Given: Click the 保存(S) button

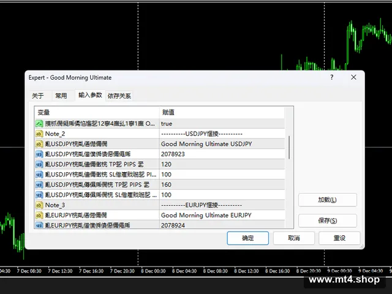Looking at the screenshot, I should tap(328, 221).
